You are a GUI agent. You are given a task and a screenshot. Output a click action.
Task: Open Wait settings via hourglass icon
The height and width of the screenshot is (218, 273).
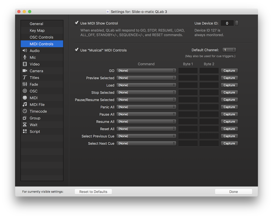tap(25, 125)
